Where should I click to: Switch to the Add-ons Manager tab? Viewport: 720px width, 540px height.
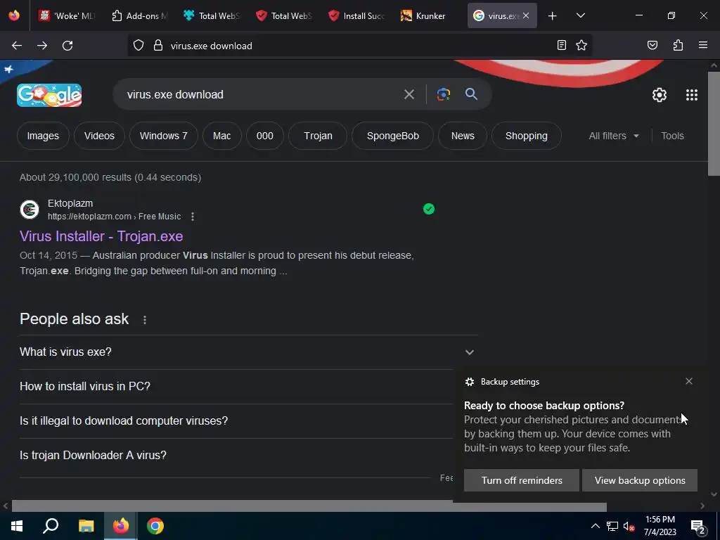pyautogui.click(x=140, y=15)
